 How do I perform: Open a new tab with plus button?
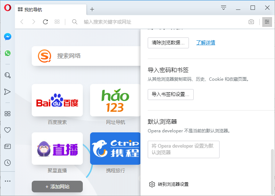92,9
